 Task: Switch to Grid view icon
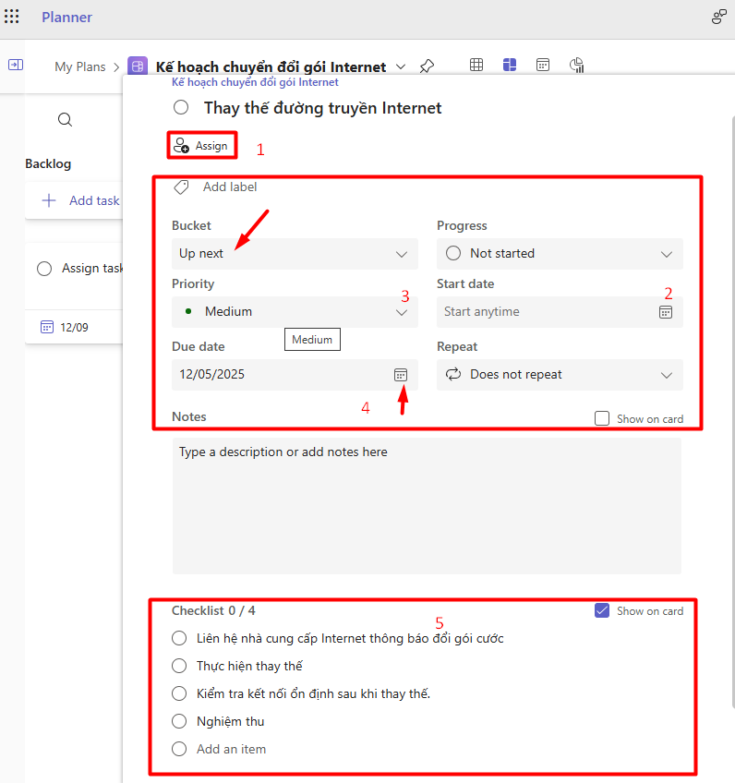[x=476, y=65]
